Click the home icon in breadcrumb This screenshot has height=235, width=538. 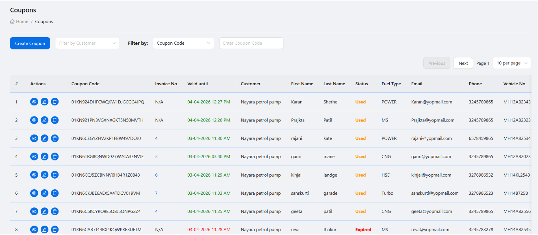[x=12, y=21]
